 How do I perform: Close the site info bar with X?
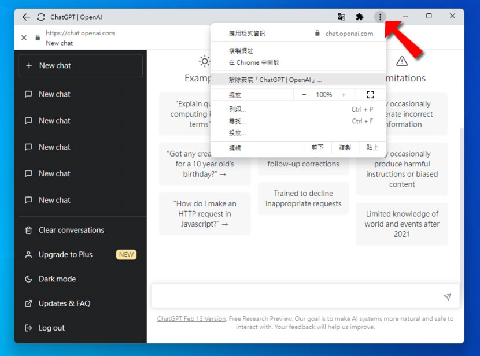tap(24, 38)
